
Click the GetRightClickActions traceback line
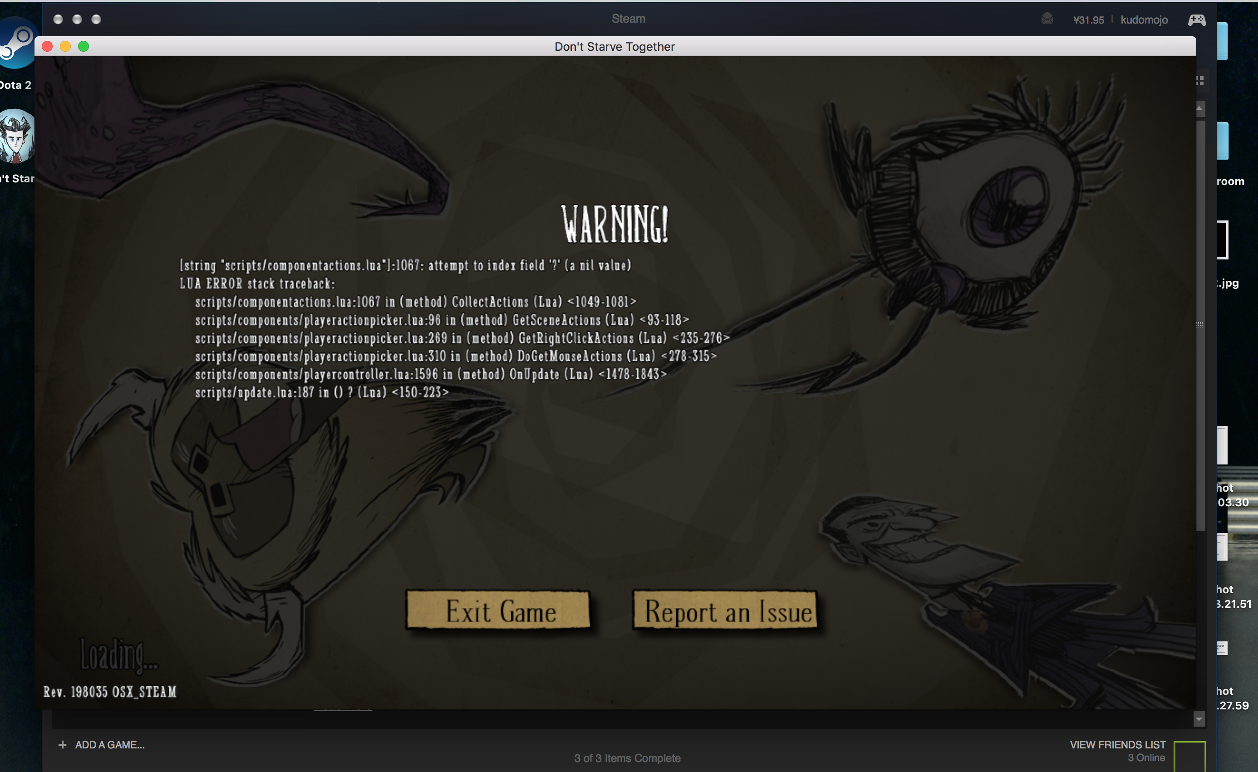(462, 338)
